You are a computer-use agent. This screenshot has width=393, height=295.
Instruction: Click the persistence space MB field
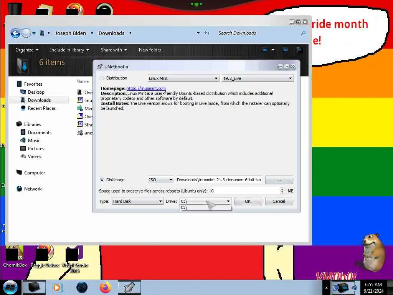click(244, 191)
